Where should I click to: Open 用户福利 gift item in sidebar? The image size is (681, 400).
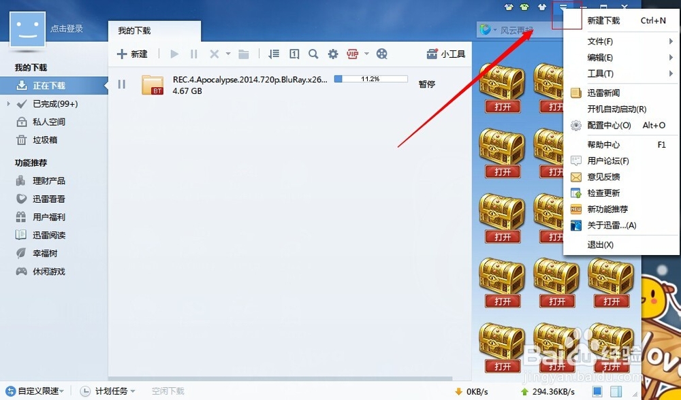pyautogui.click(x=48, y=217)
